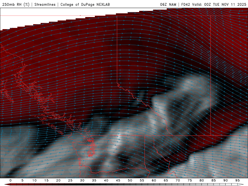The height and width of the screenshot is (186, 248).
Task: Click the 'Streamlines' label in header
Action: point(45,4)
